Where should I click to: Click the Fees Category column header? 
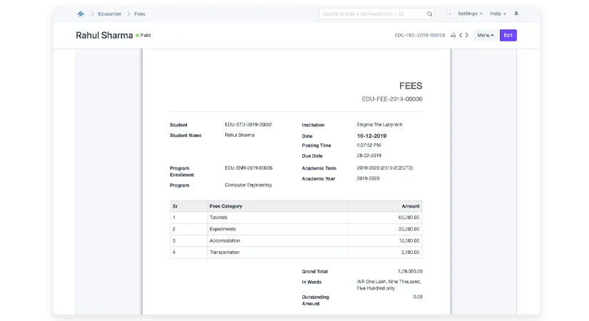(x=226, y=206)
